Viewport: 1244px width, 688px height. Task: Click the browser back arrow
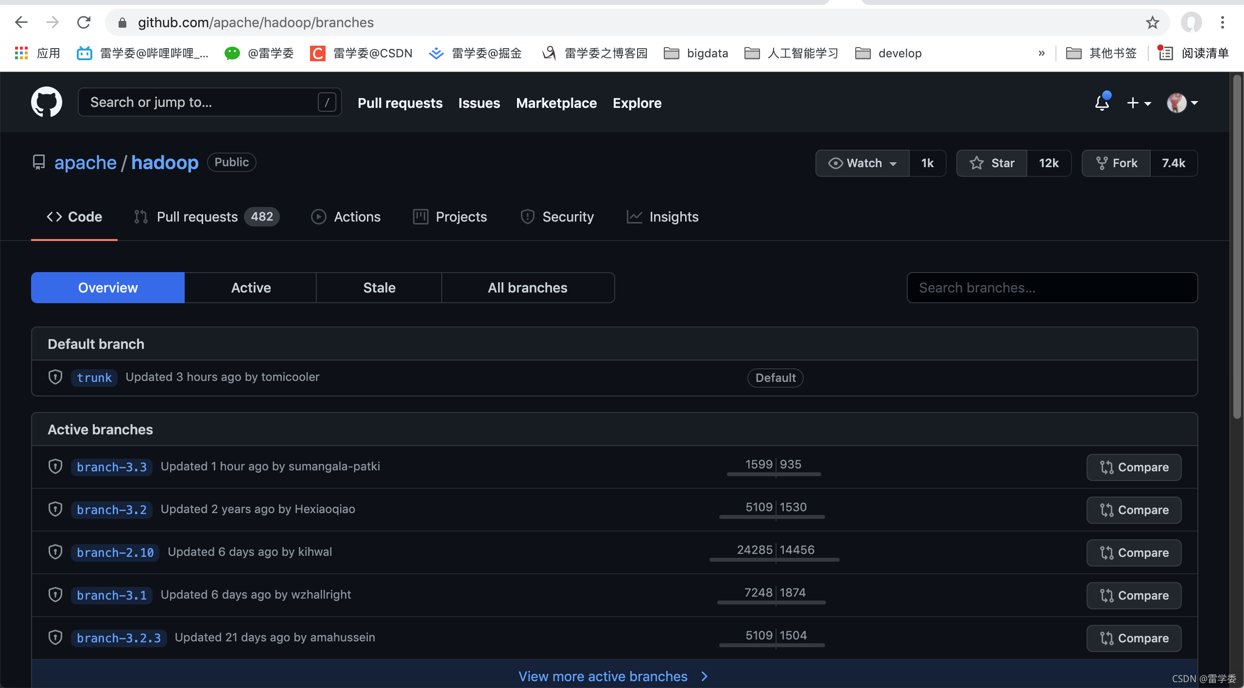(x=21, y=22)
